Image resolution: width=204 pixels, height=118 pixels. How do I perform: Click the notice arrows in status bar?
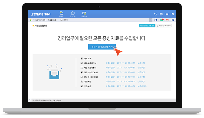click(30, 100)
